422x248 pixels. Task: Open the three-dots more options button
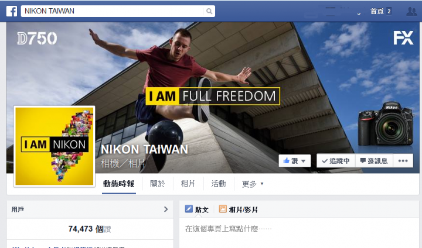[x=403, y=161]
